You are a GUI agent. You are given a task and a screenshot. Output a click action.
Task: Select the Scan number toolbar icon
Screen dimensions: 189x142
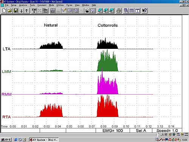point(34,11)
